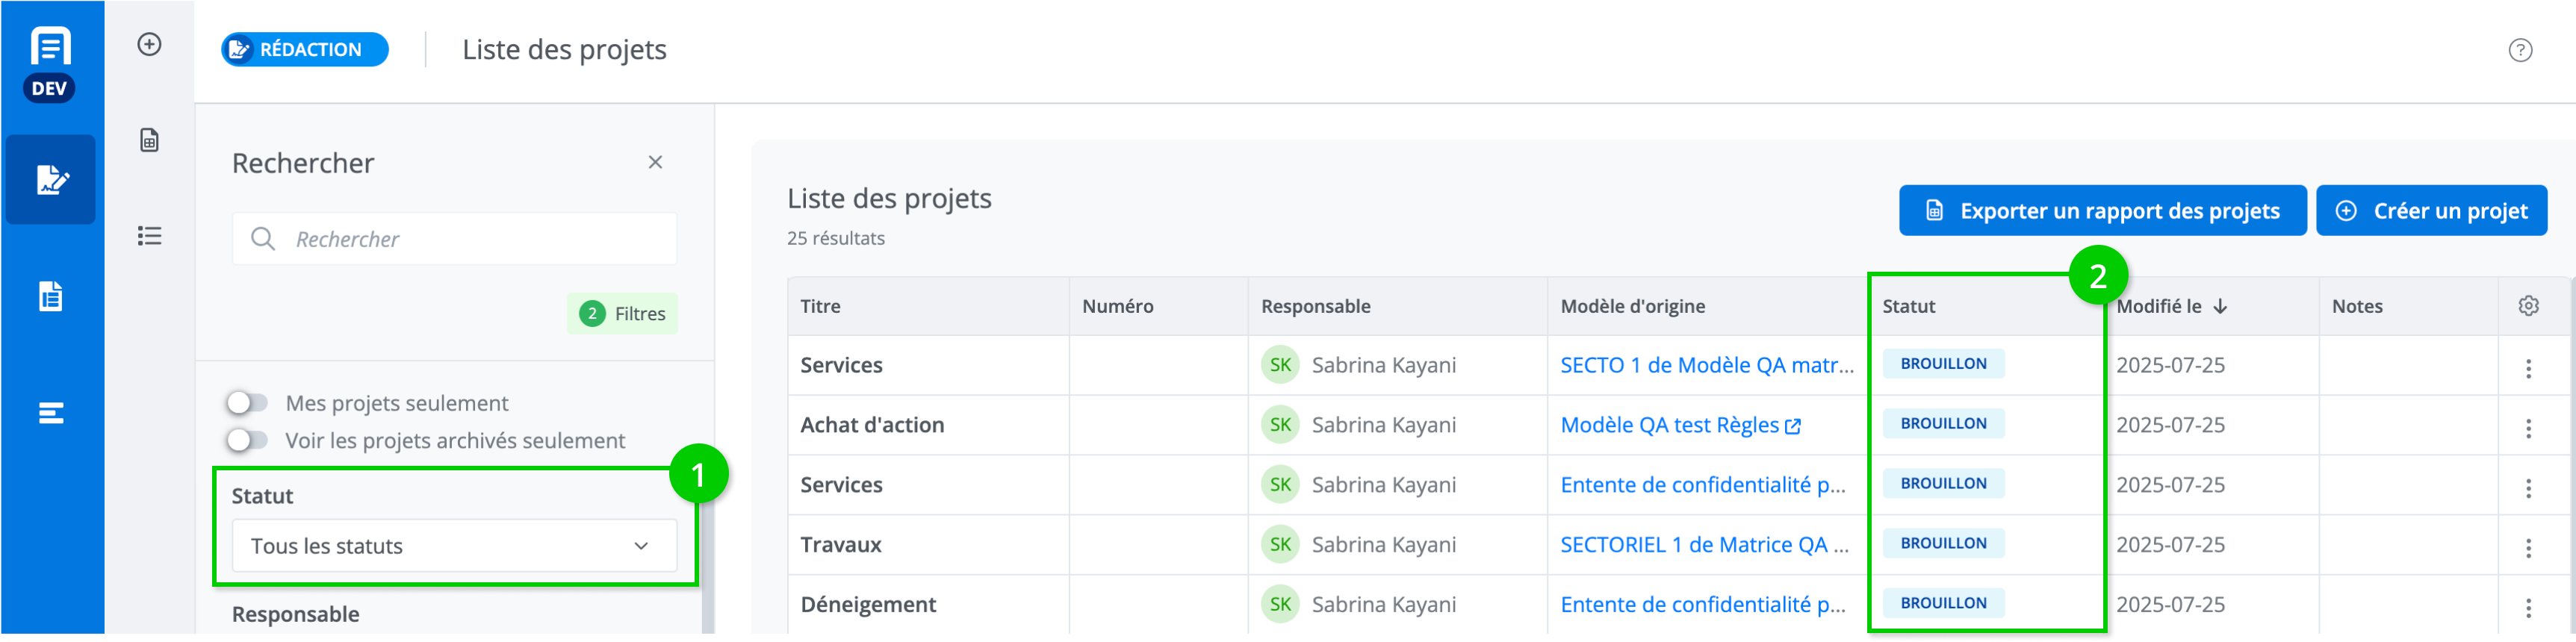2576x642 pixels.
Task: Open the help question mark icon
Action: pyautogui.click(x=2520, y=50)
